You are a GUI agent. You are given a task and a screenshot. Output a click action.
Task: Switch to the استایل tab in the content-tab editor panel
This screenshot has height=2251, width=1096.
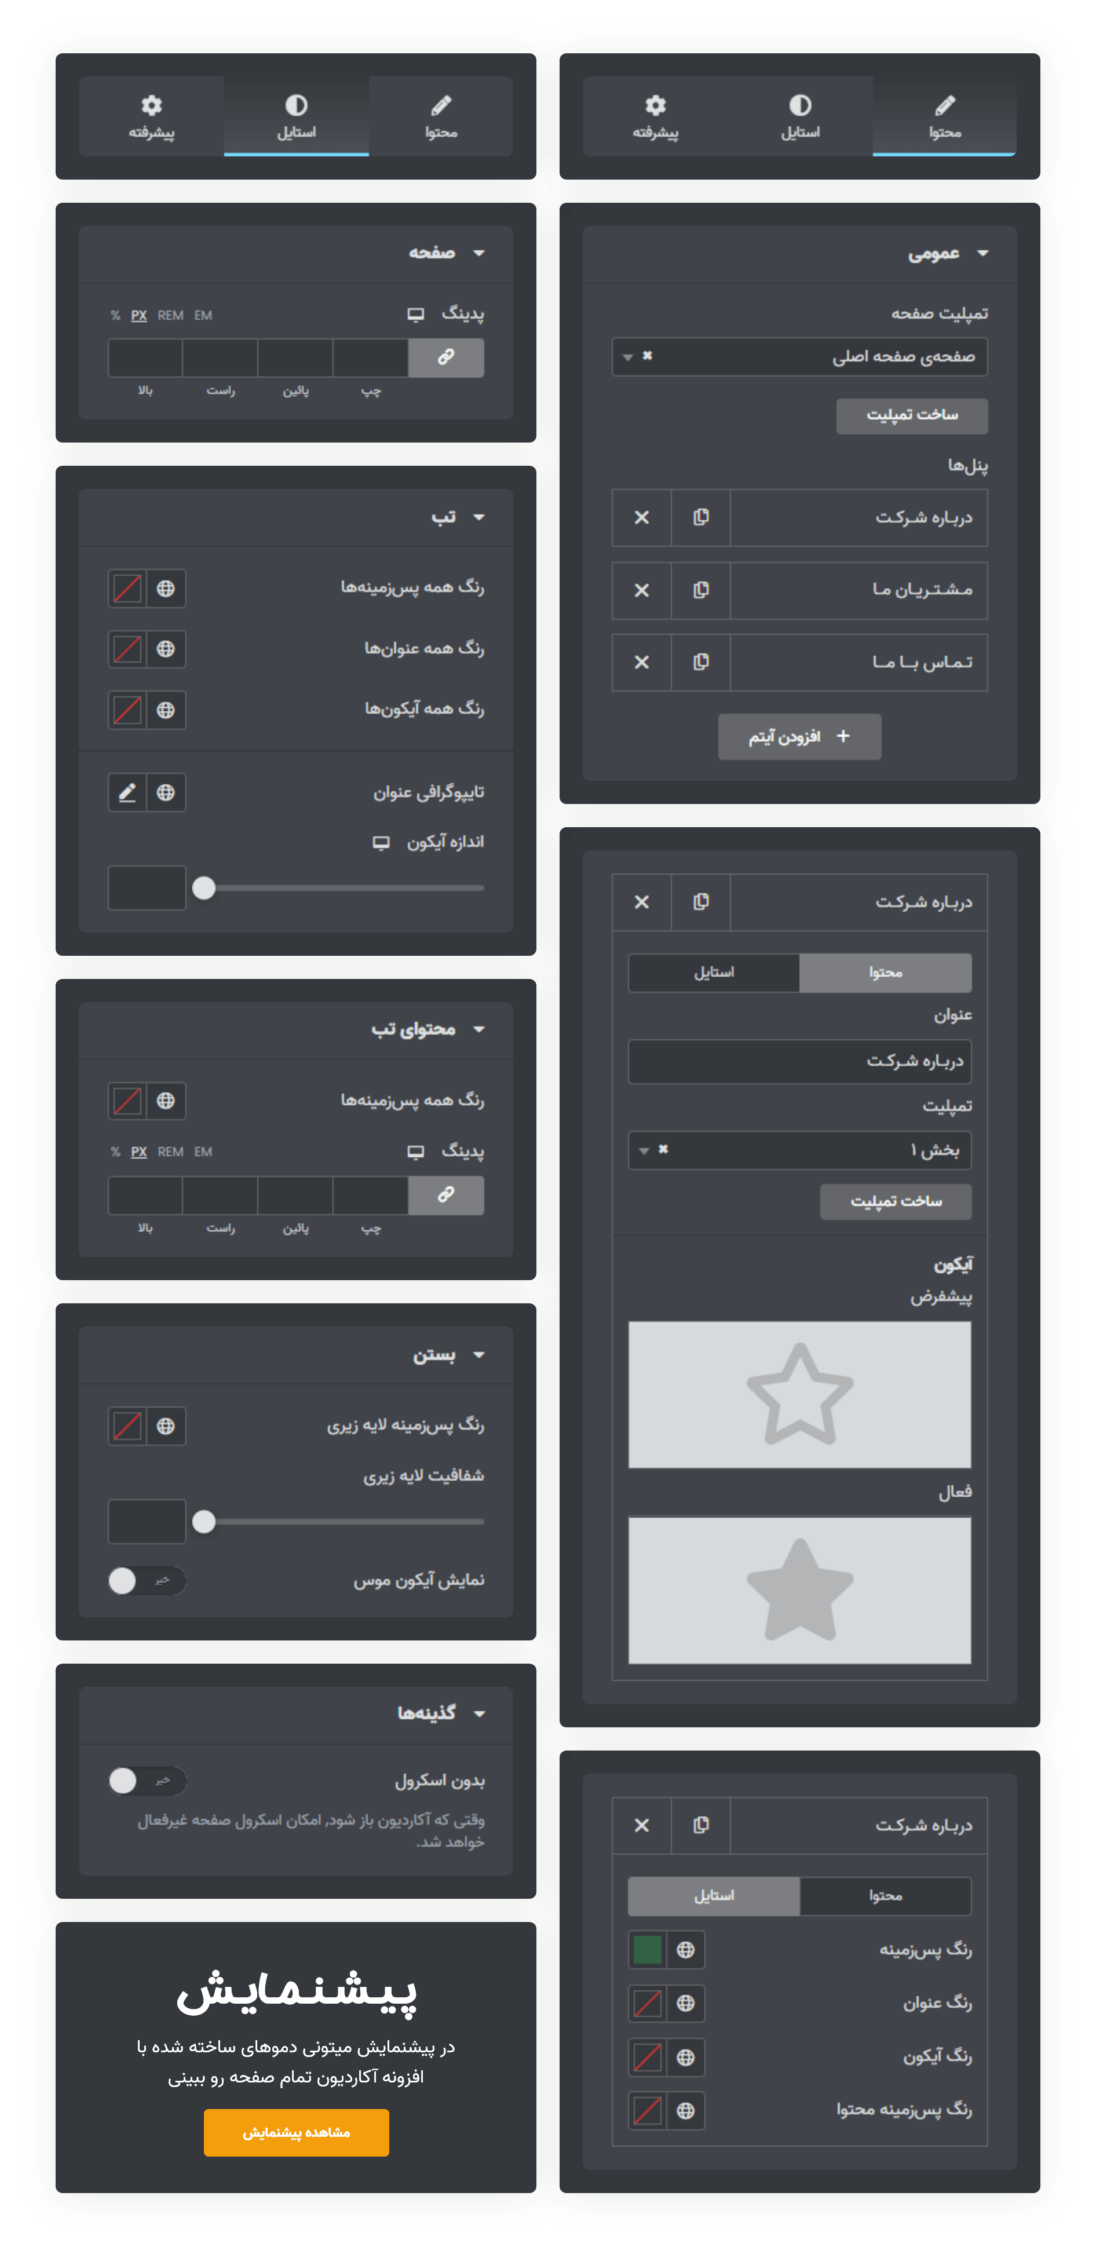tap(800, 116)
